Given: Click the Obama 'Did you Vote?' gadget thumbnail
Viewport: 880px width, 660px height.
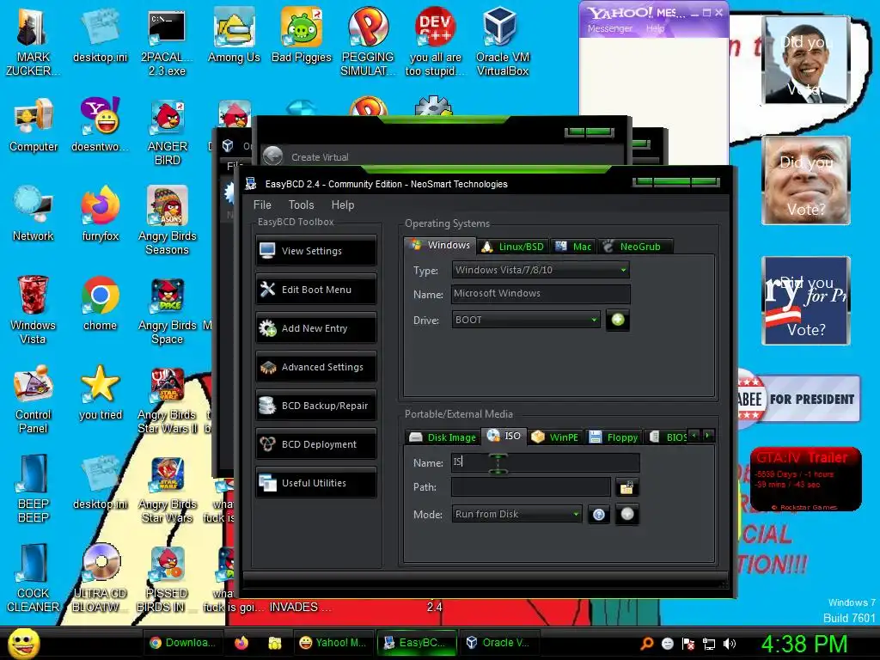Looking at the screenshot, I should [806, 60].
